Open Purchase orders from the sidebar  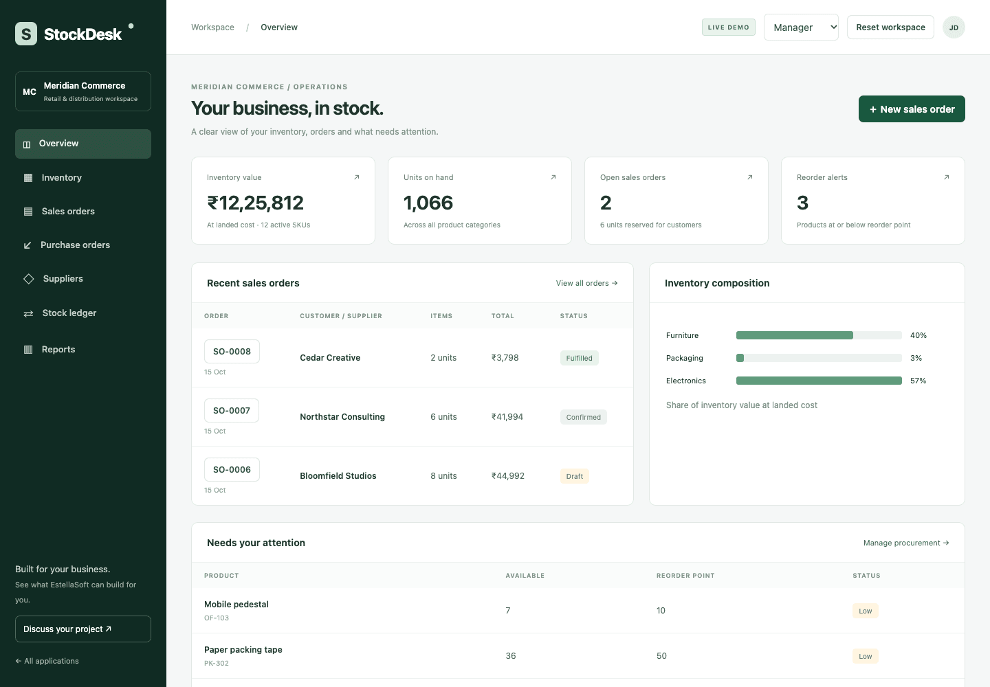tap(83, 245)
